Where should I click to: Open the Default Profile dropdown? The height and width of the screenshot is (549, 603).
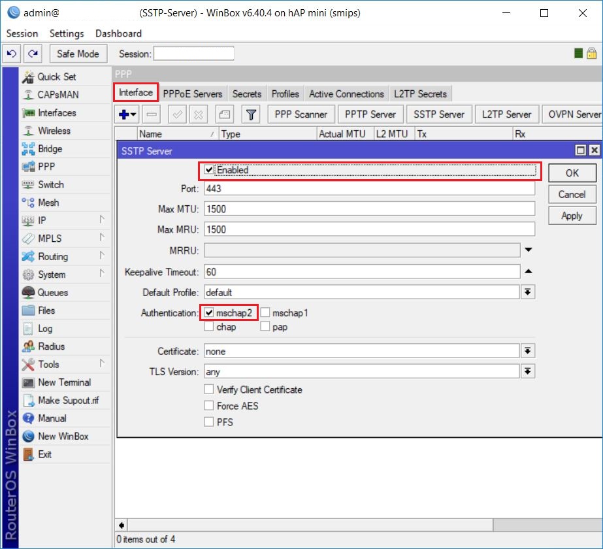[x=528, y=292]
